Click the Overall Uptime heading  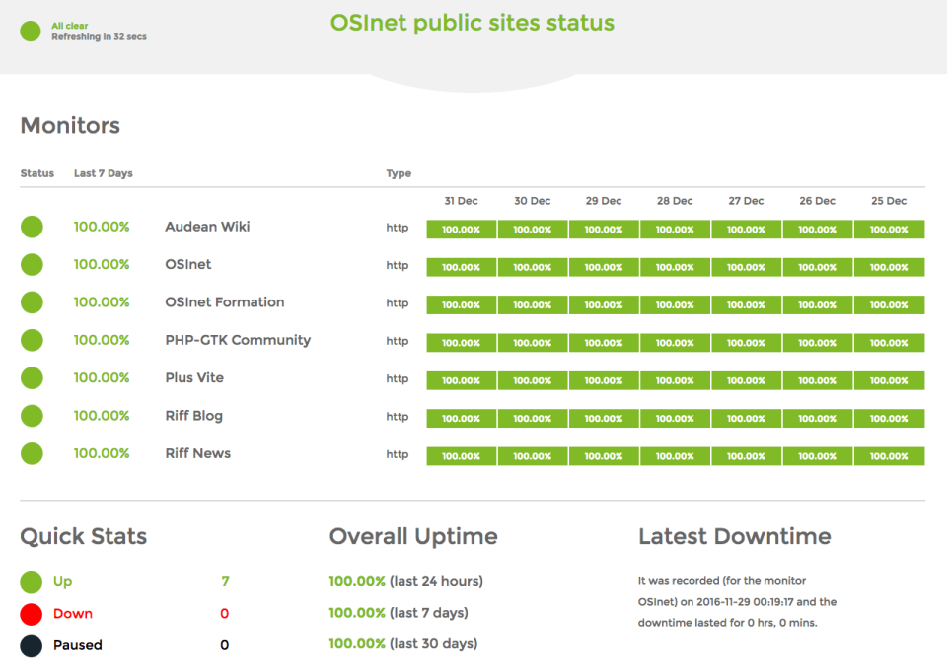coord(413,536)
